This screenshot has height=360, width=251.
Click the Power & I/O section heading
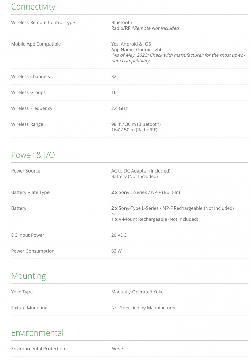[33, 155]
